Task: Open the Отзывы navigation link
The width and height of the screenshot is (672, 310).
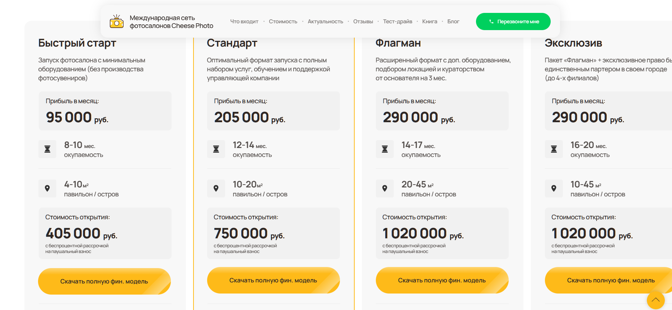Action: tap(363, 22)
